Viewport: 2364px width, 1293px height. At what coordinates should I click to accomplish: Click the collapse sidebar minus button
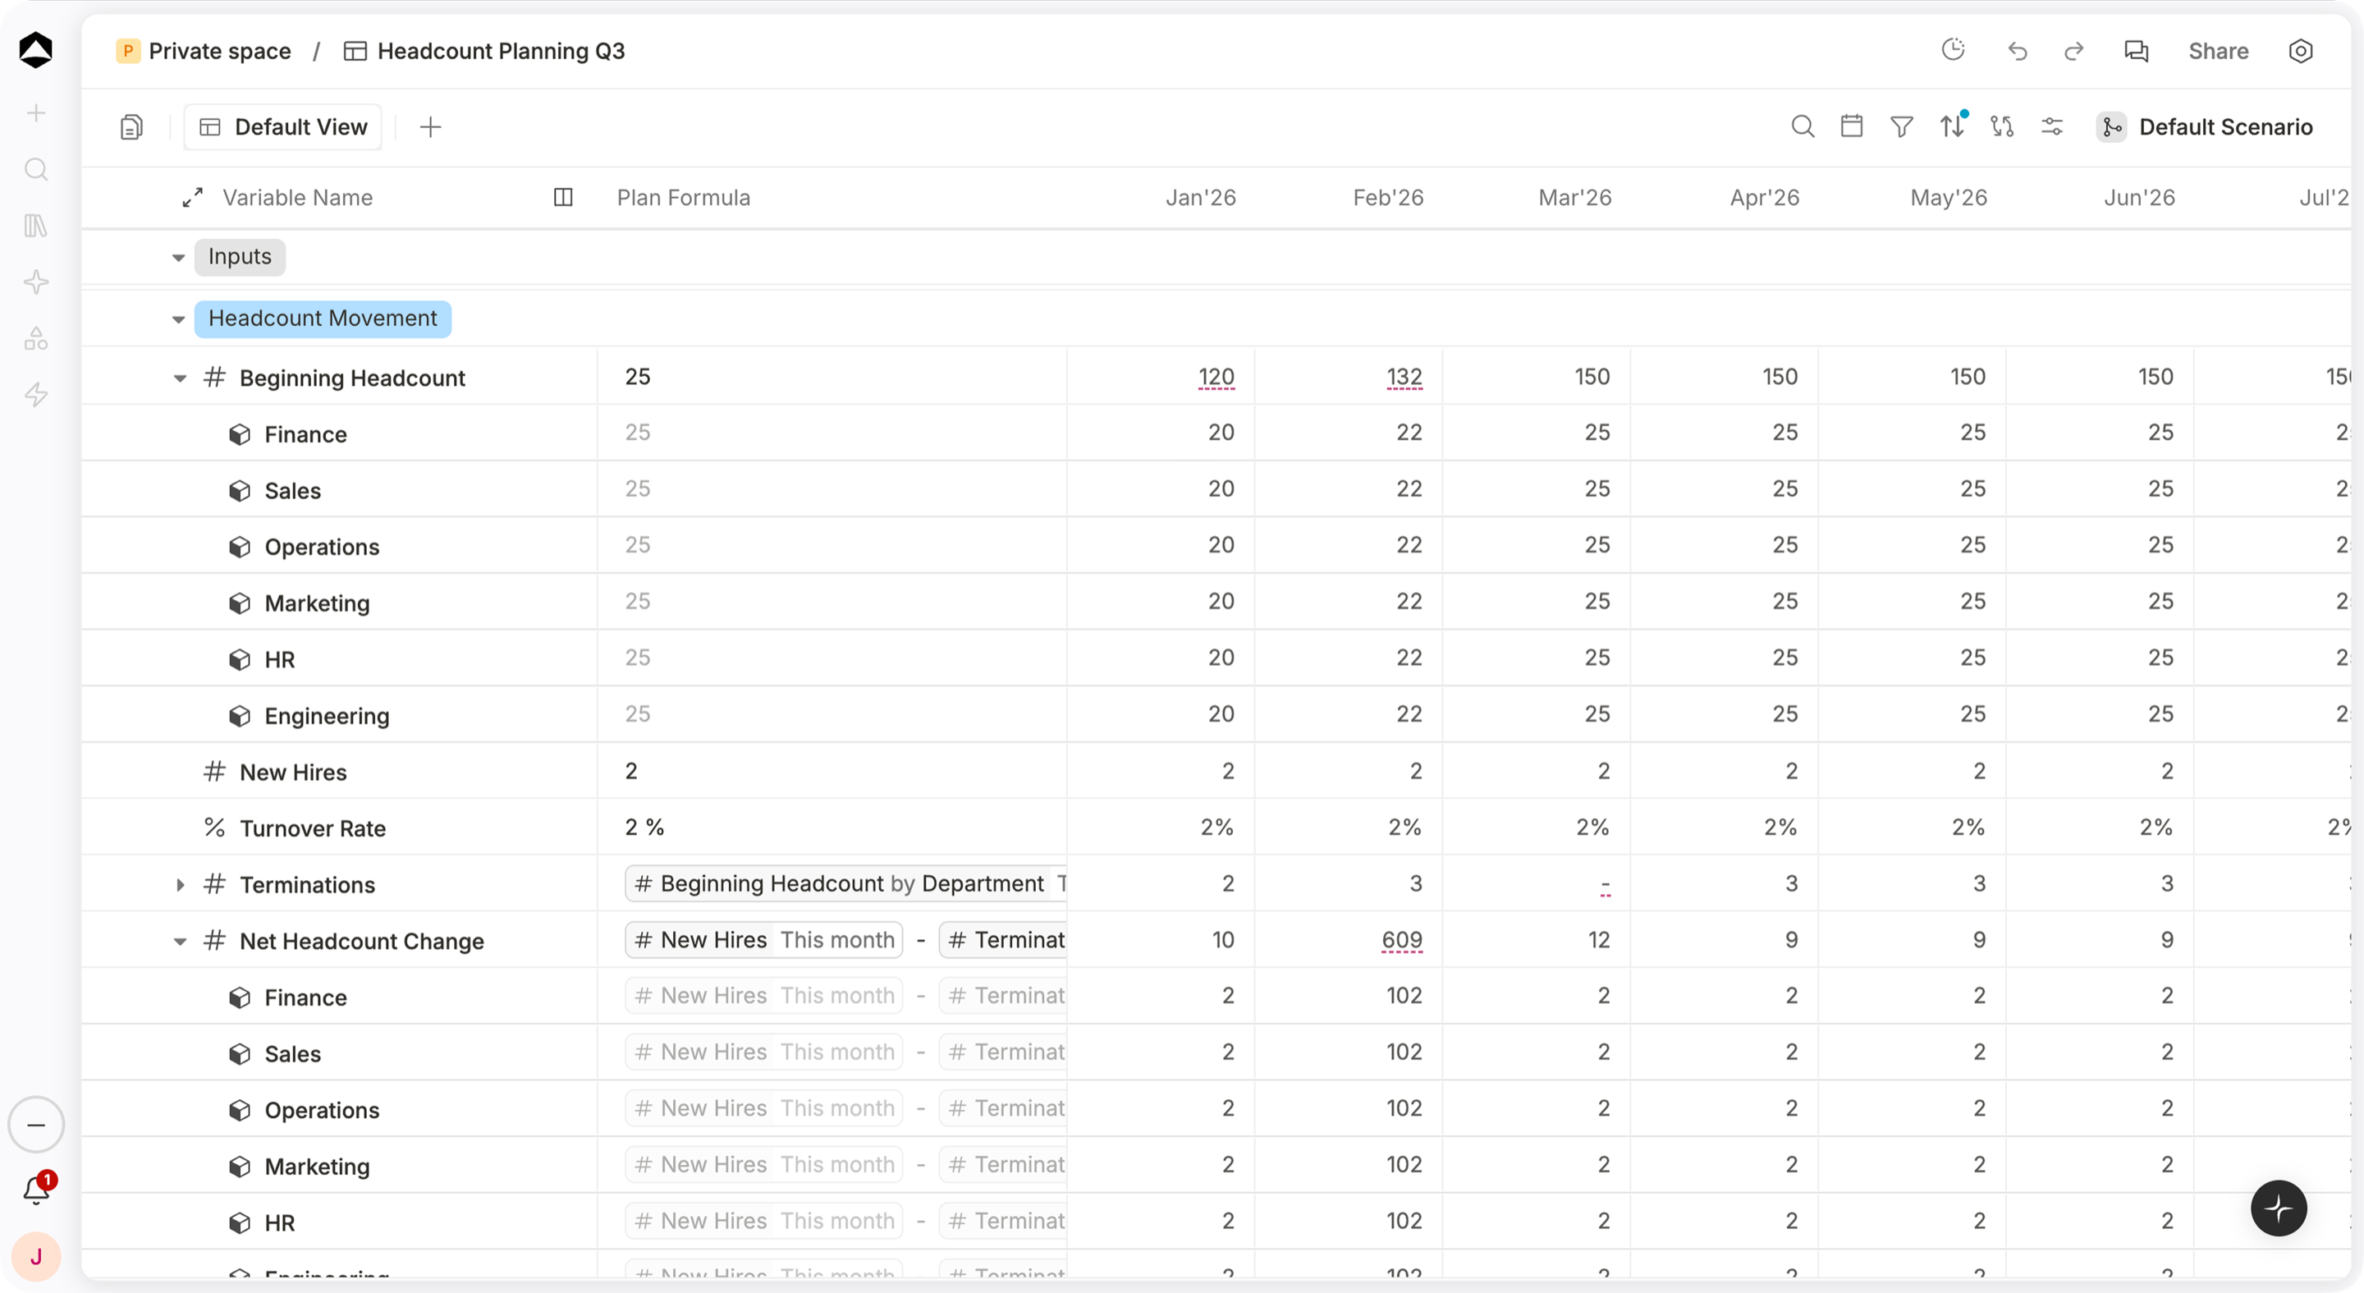click(x=36, y=1125)
